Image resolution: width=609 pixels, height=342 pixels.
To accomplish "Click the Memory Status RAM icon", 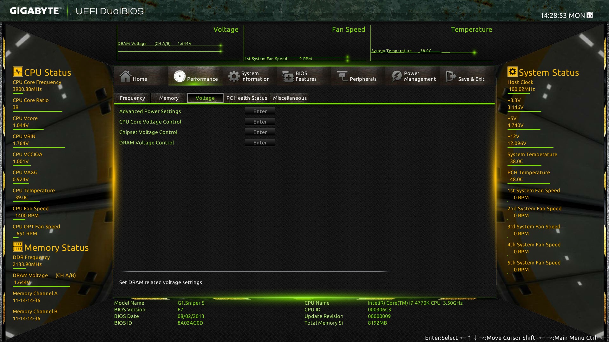I will click(x=18, y=246).
